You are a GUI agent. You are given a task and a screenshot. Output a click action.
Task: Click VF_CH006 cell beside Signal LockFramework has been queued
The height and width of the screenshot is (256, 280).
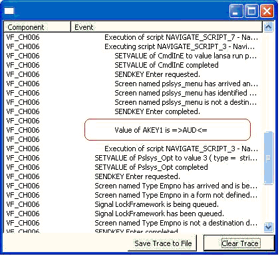[x=23, y=214]
